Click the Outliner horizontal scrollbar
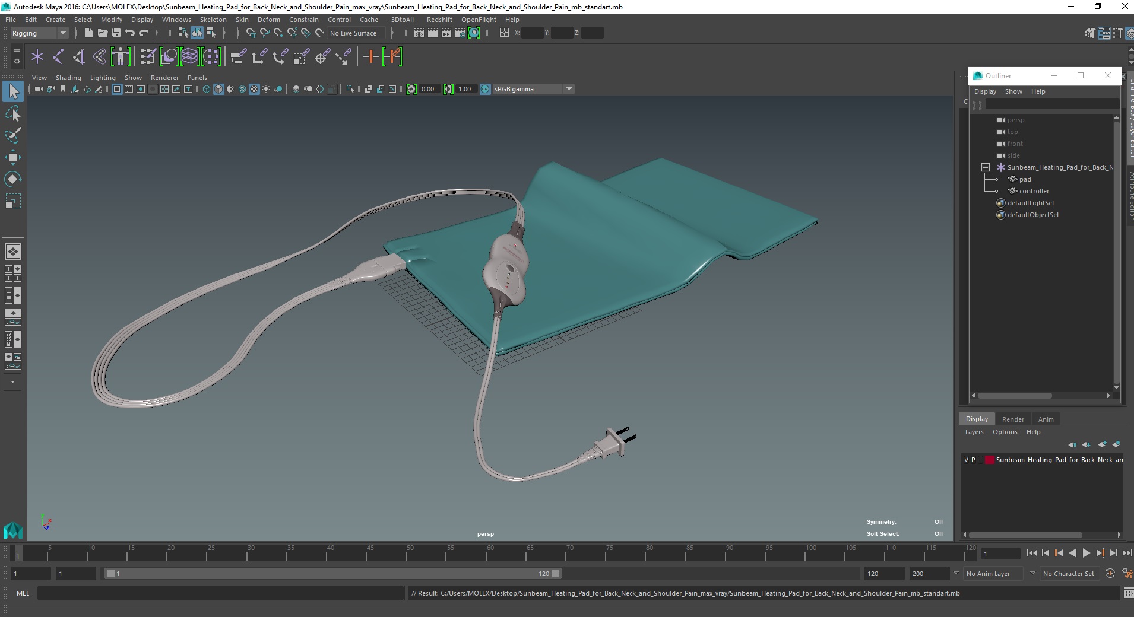The image size is (1134, 617). tap(1014, 395)
